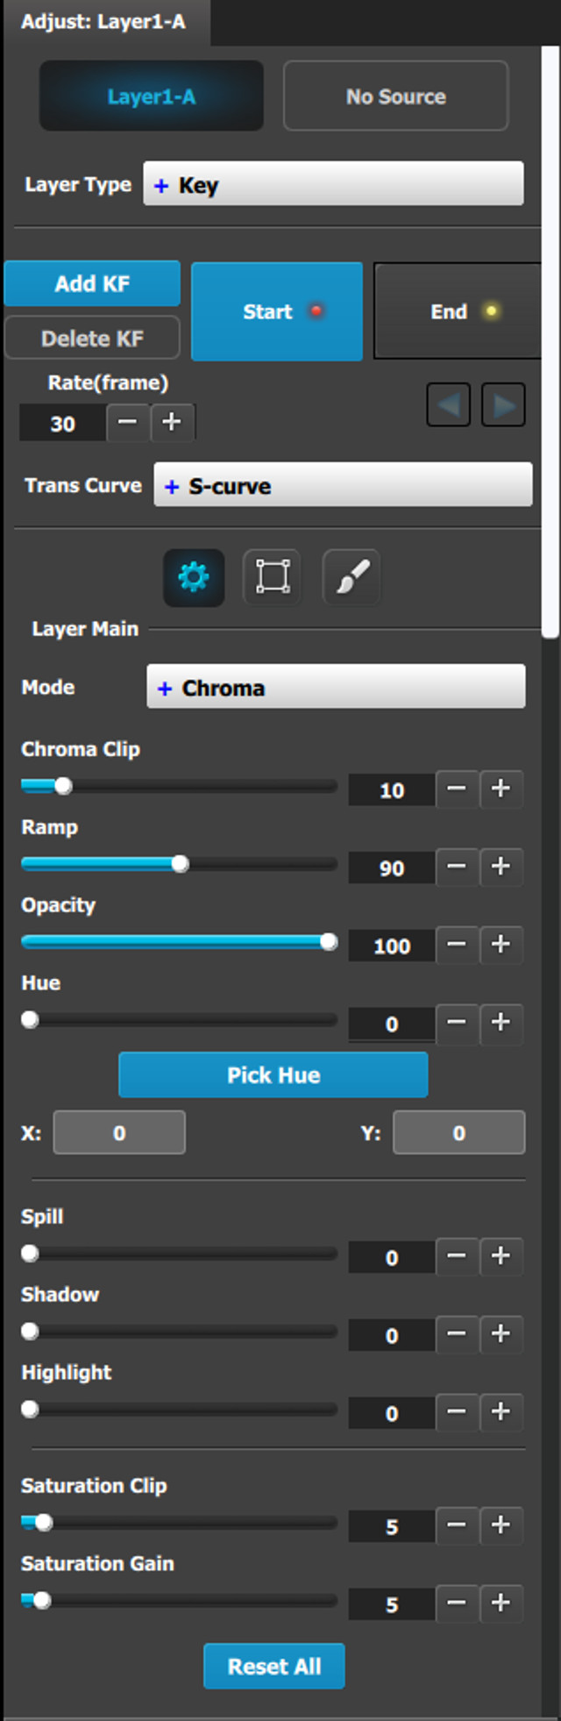The width and height of the screenshot is (561, 1721).
Task: Go to next keyframe with right arrow
Action: click(504, 405)
